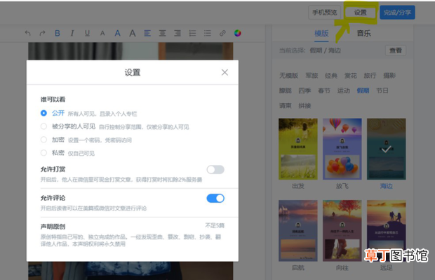Switch to the 模版 tab
Screen dimensions: 435x280
click(x=321, y=34)
